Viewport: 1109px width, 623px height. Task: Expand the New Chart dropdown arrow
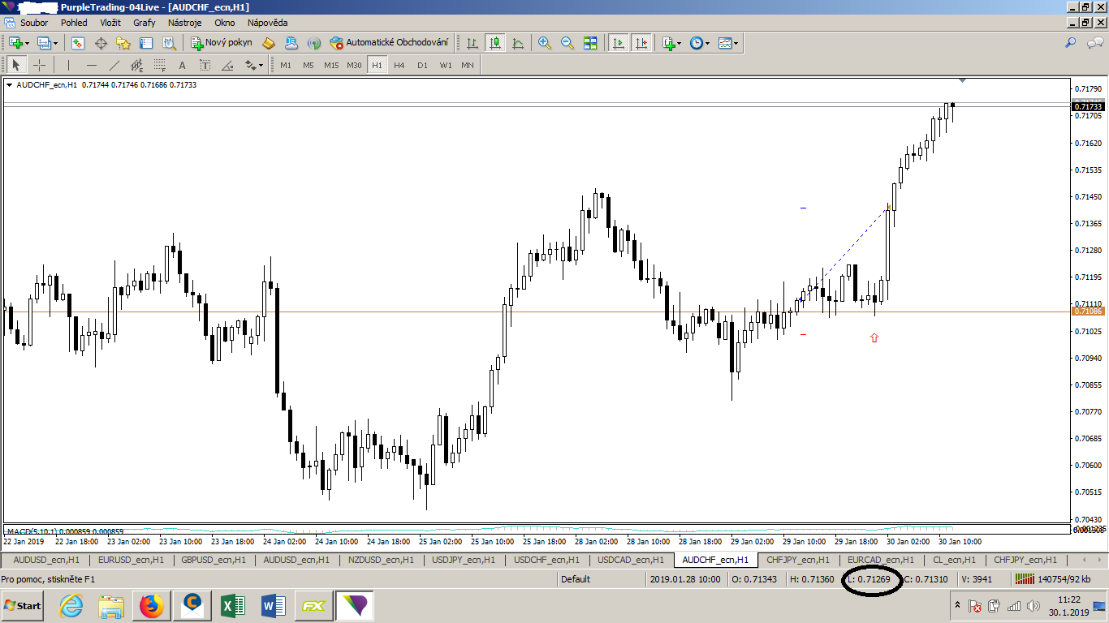tap(28, 43)
